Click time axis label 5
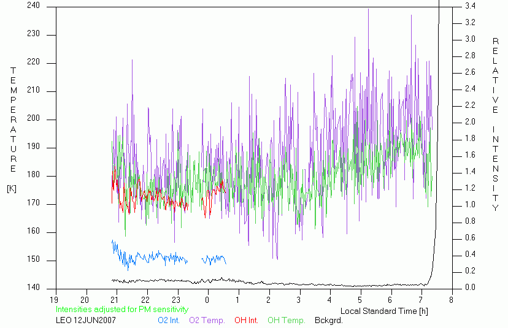Screen dimensions: 508x328 click(360, 300)
